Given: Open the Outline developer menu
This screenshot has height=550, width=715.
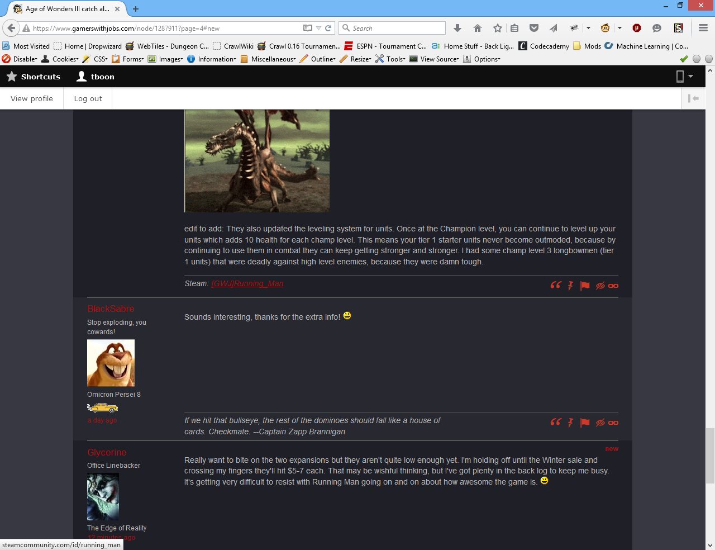Looking at the screenshot, I should (318, 59).
